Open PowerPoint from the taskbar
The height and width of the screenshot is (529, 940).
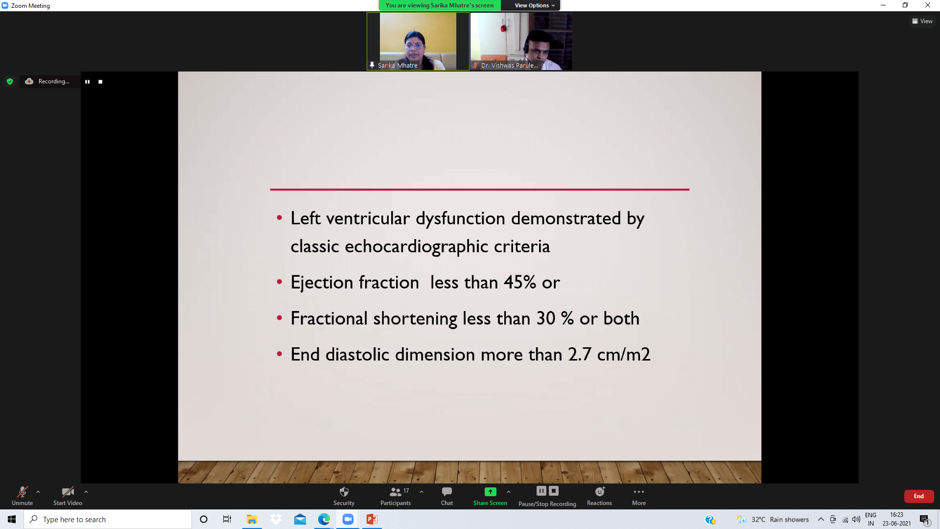(x=372, y=519)
